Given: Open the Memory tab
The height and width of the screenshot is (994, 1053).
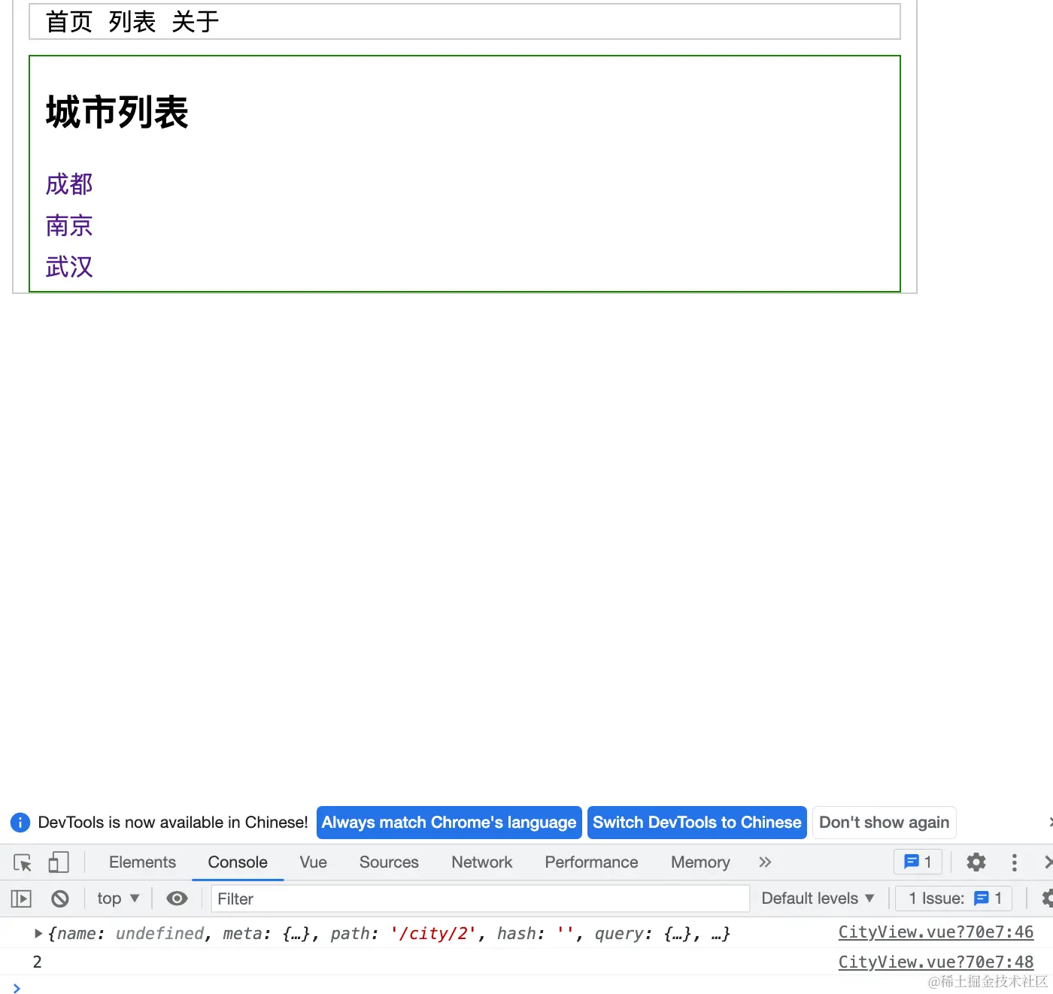Looking at the screenshot, I should tap(700, 862).
